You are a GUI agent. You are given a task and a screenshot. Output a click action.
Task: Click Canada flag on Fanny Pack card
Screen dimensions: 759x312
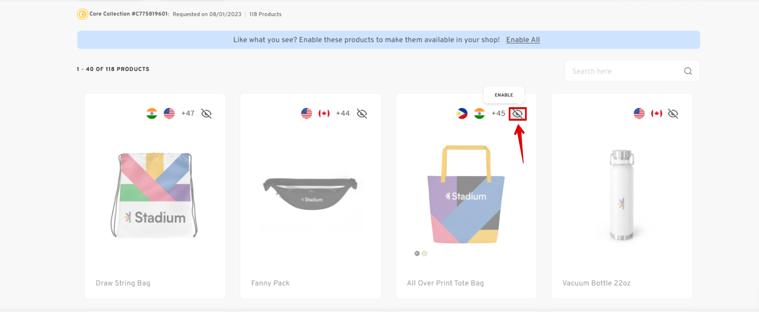[324, 114]
